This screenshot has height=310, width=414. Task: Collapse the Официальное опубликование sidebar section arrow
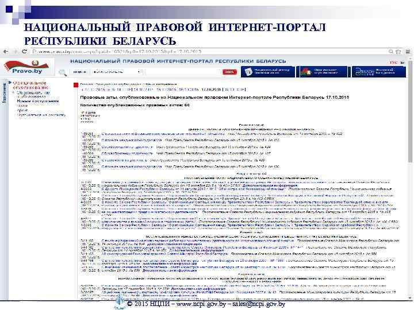[10, 83]
